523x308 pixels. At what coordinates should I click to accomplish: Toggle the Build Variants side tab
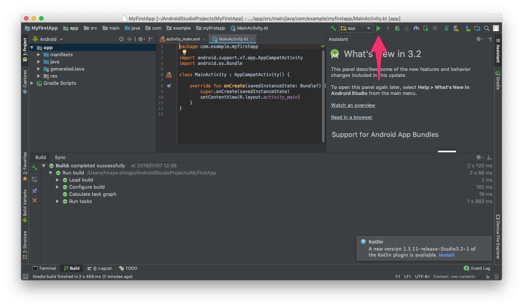25,206
